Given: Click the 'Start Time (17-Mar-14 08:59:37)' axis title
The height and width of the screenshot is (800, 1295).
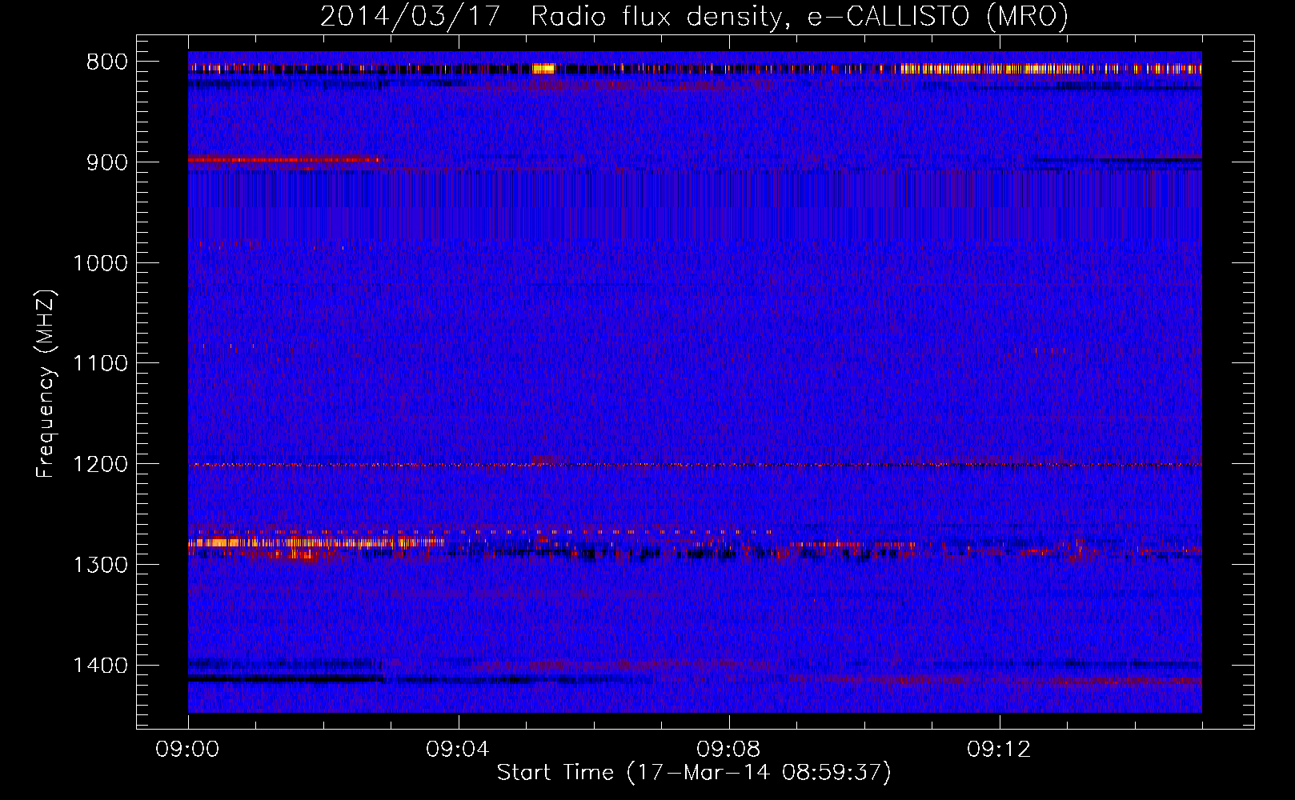Looking at the screenshot, I should [x=694, y=773].
